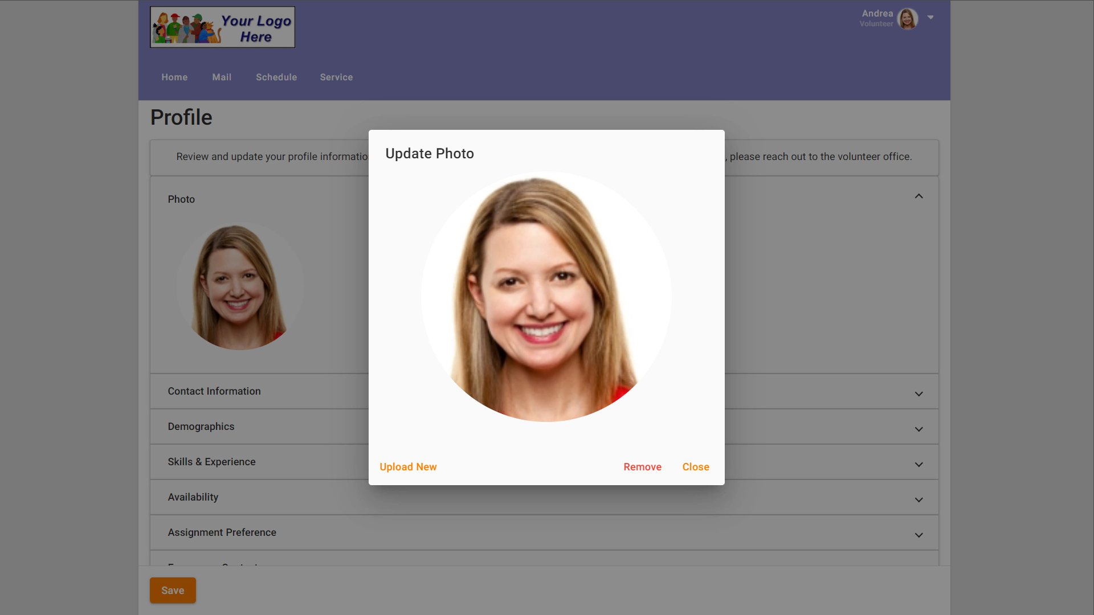This screenshot has height=615, width=1094.
Task: Select the Service menu item
Action: coord(336,77)
